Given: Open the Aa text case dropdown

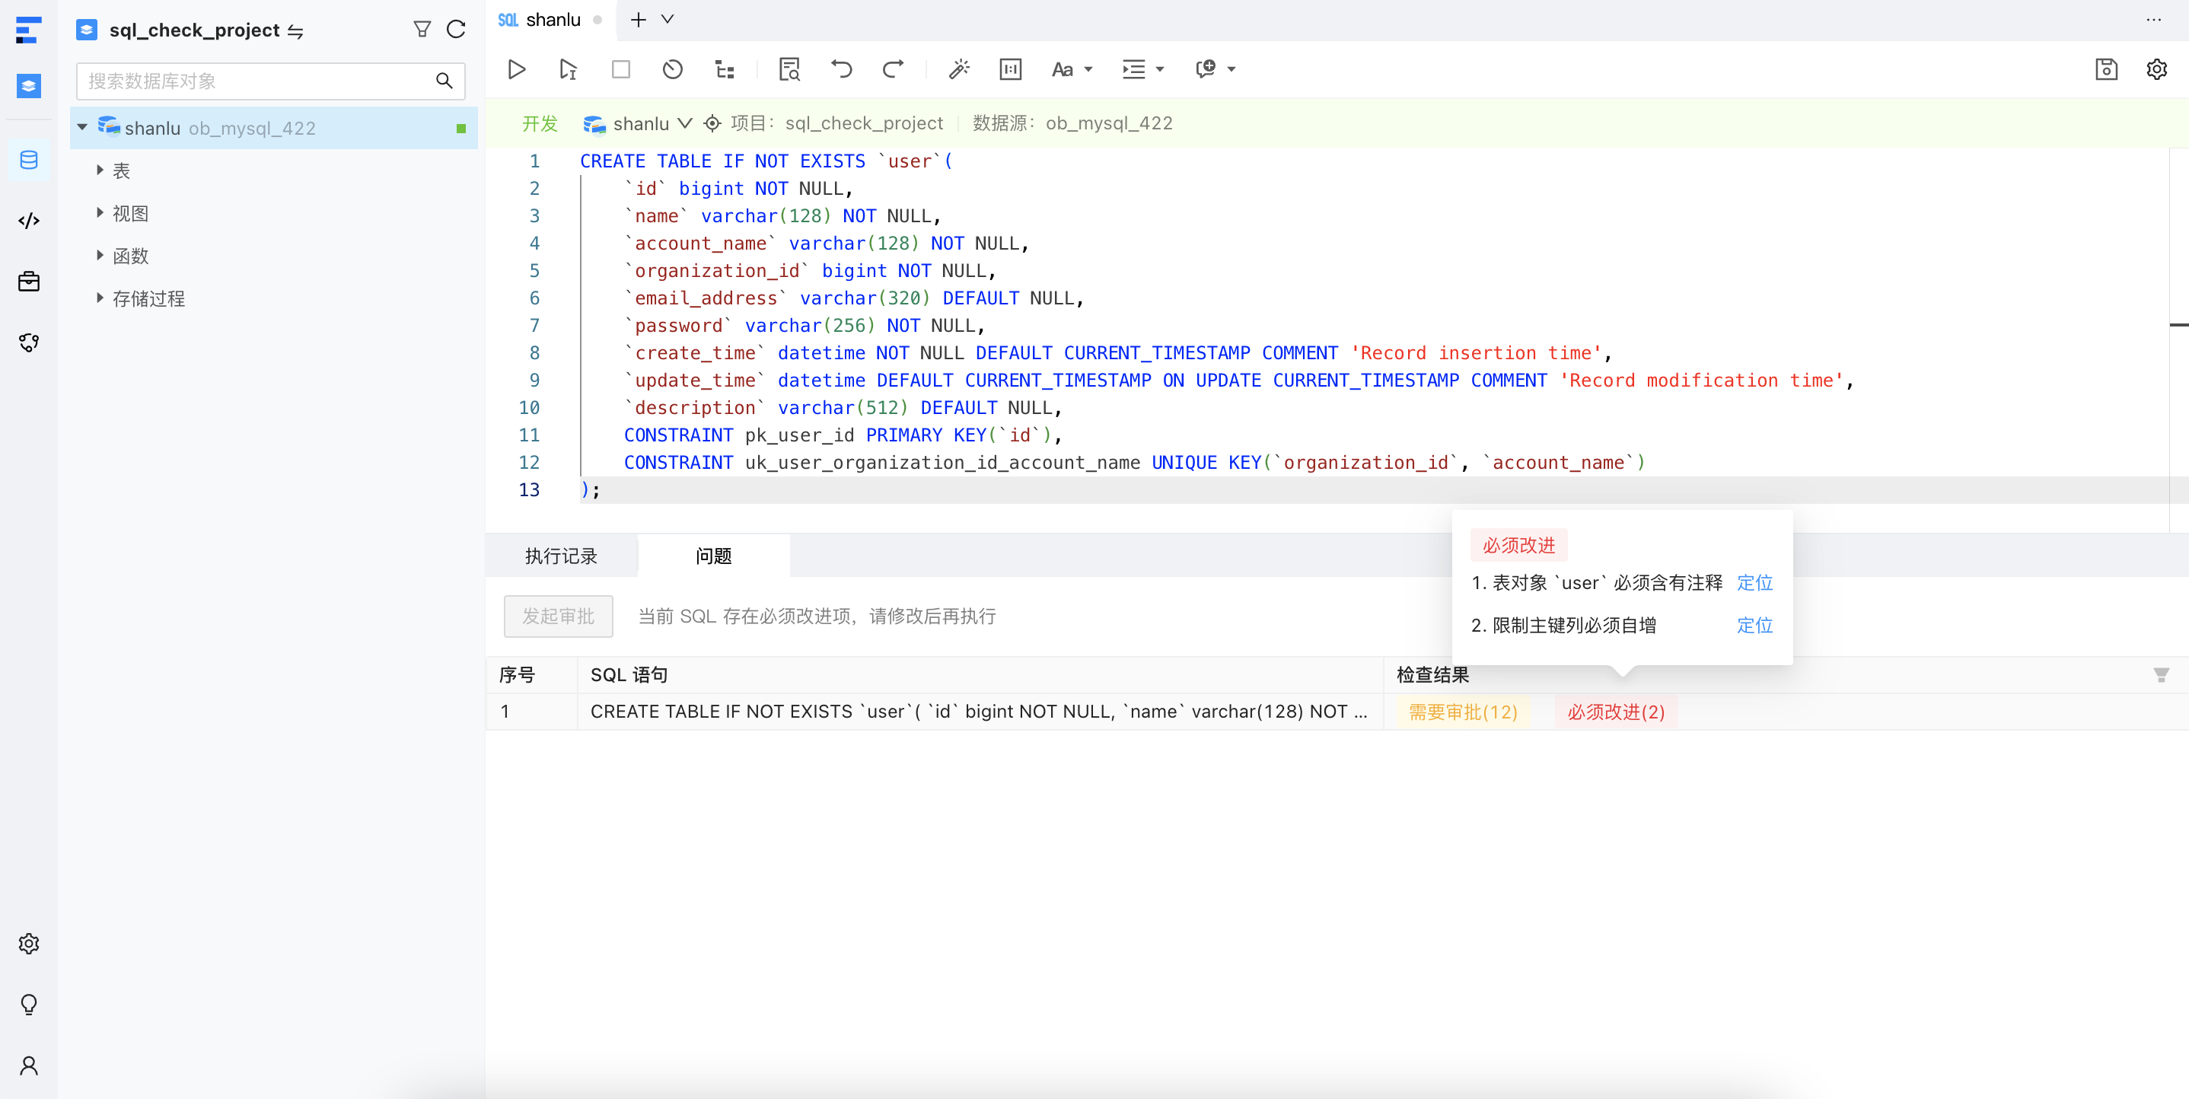Looking at the screenshot, I should (x=1072, y=68).
